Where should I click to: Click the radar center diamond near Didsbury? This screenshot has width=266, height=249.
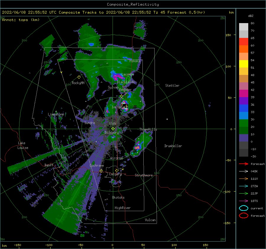click(113, 129)
